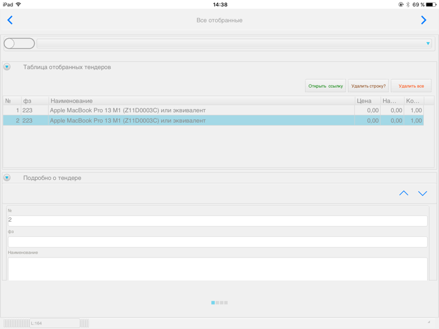Click the Удалить все button
Viewport: 439px width, 329px height.
pyautogui.click(x=411, y=86)
